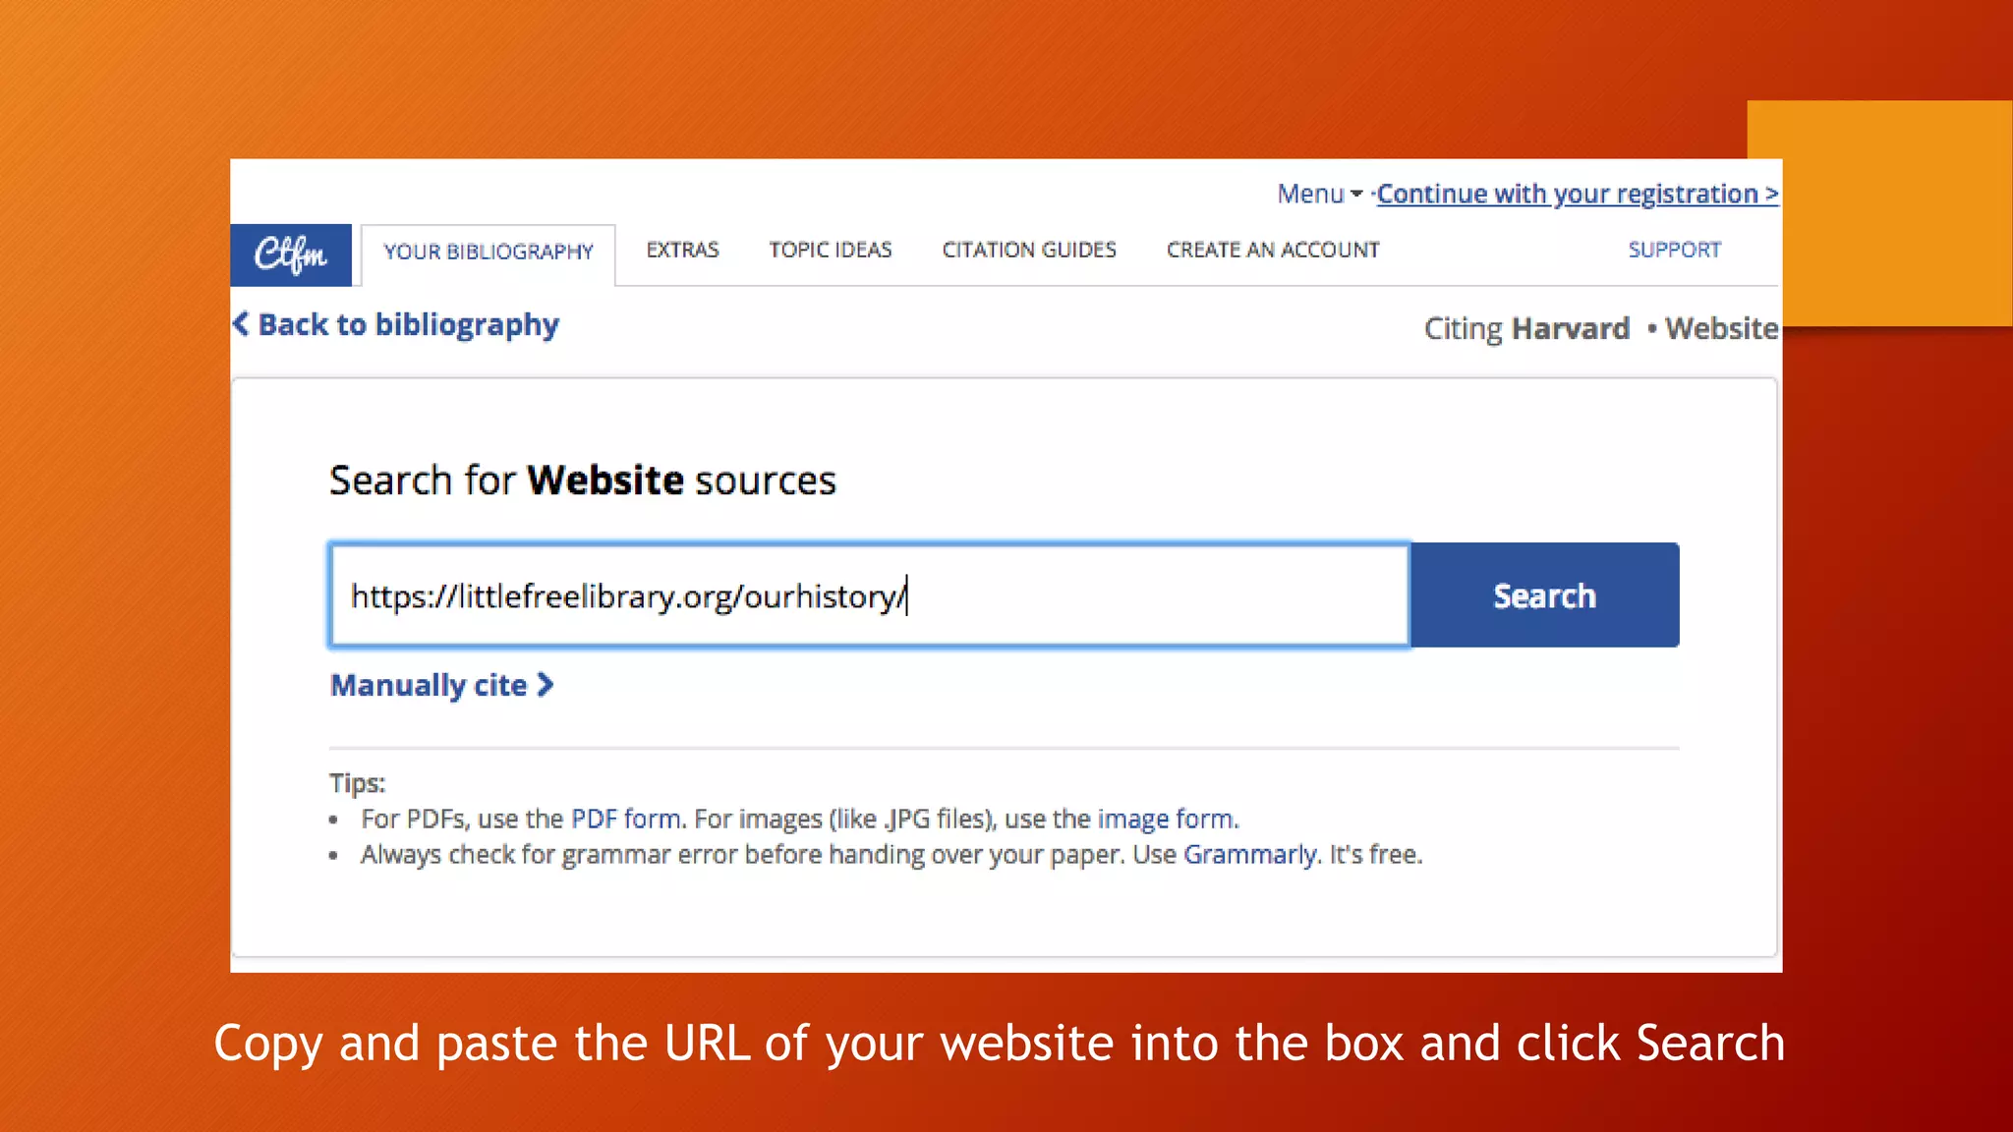Follow the Grammarly link in tips
This screenshot has width=2013, height=1132.
point(1249,855)
